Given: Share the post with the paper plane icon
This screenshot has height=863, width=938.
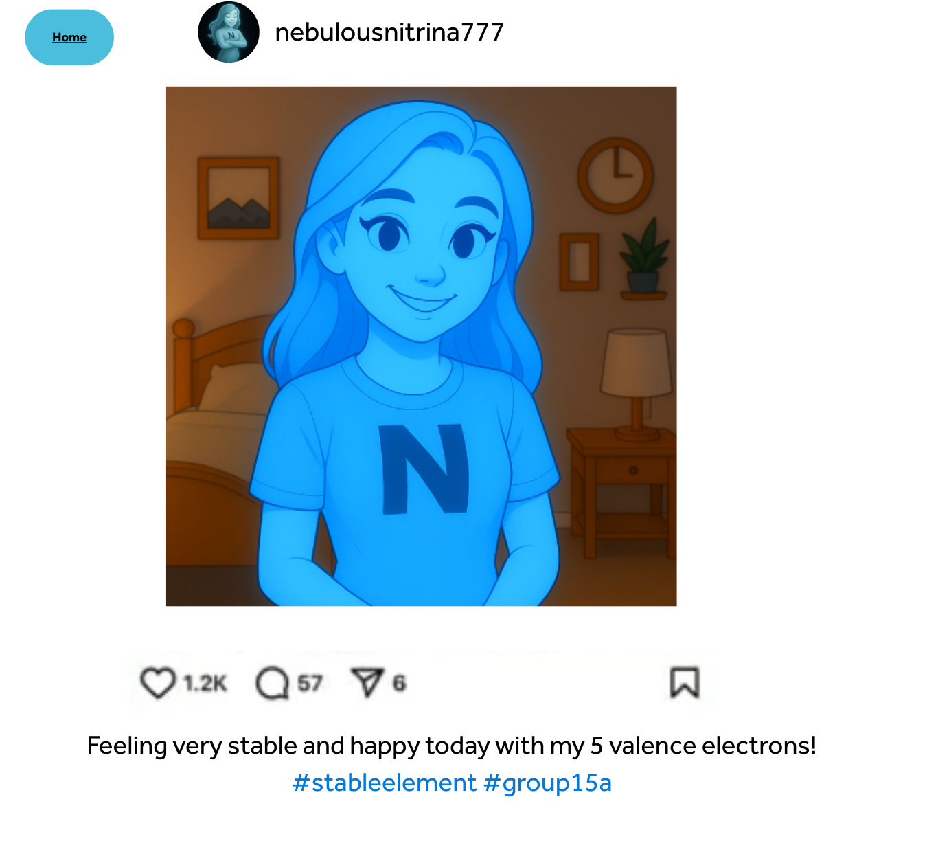Looking at the screenshot, I should point(367,682).
